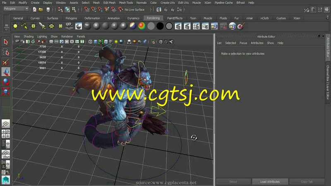The width and height of the screenshot is (331, 186).
Task: Assign ramp shader material from shelf
Action: pos(142,26)
